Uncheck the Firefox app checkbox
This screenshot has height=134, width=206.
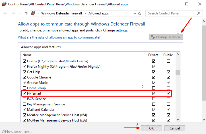(24, 61)
